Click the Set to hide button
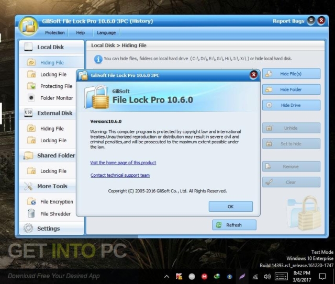The image size is (335, 284). (291, 144)
